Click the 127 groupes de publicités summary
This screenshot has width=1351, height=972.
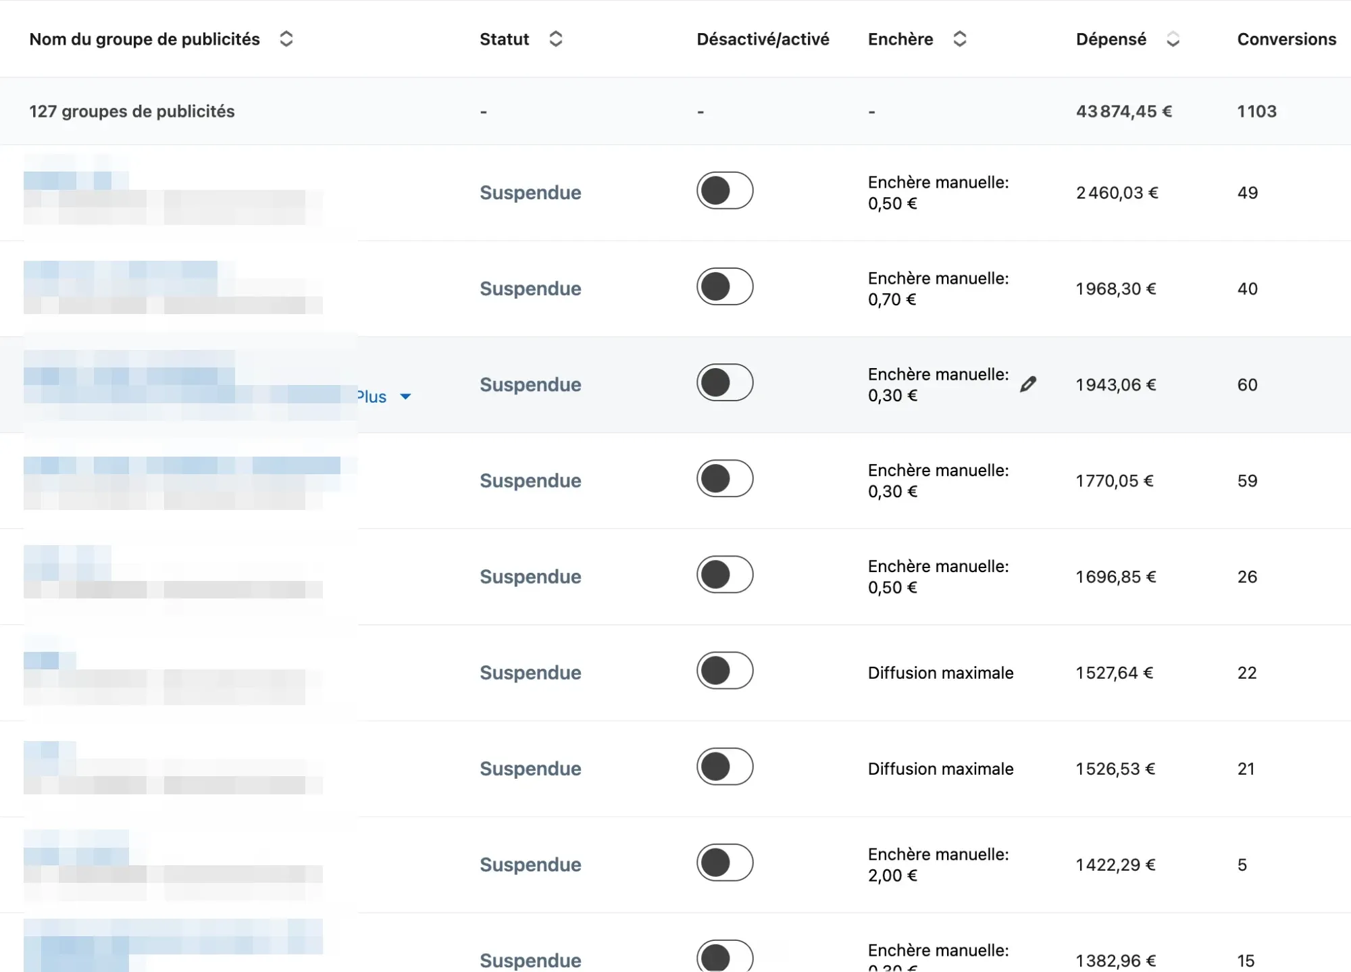(x=132, y=111)
